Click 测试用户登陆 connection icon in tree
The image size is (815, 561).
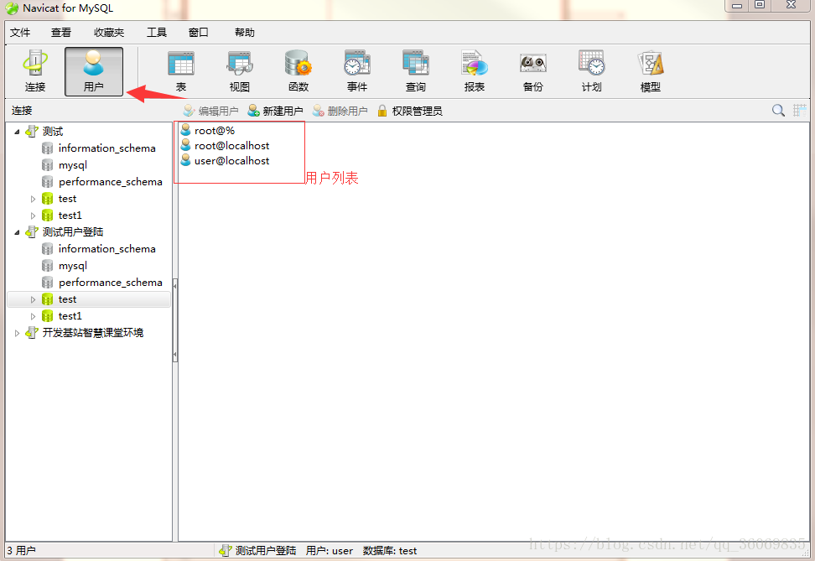[32, 231]
